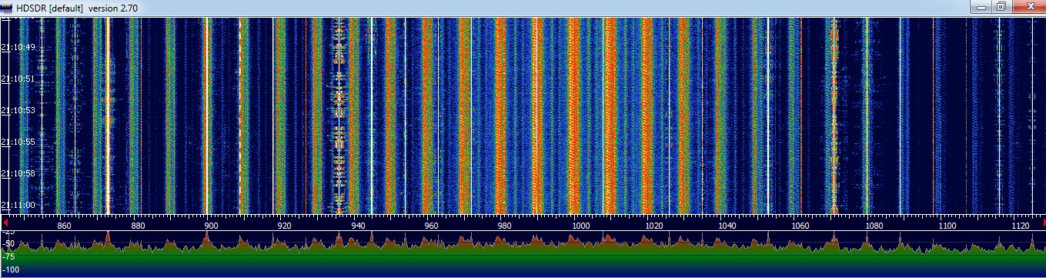Tune to 860 on the frequency scale

(64, 226)
